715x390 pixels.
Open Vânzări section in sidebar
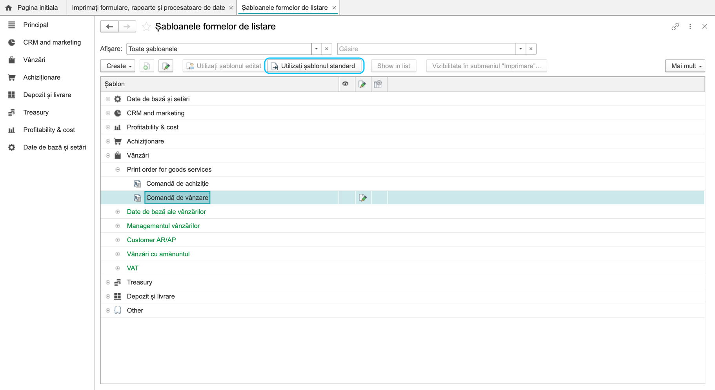click(x=34, y=60)
